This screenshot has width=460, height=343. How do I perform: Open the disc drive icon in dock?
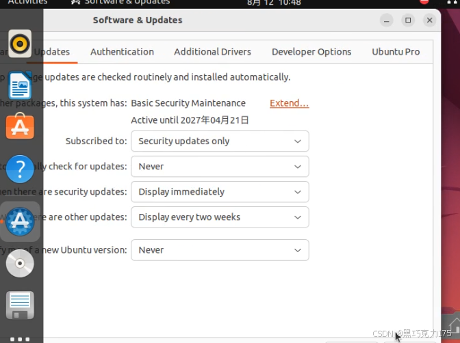coord(20,263)
